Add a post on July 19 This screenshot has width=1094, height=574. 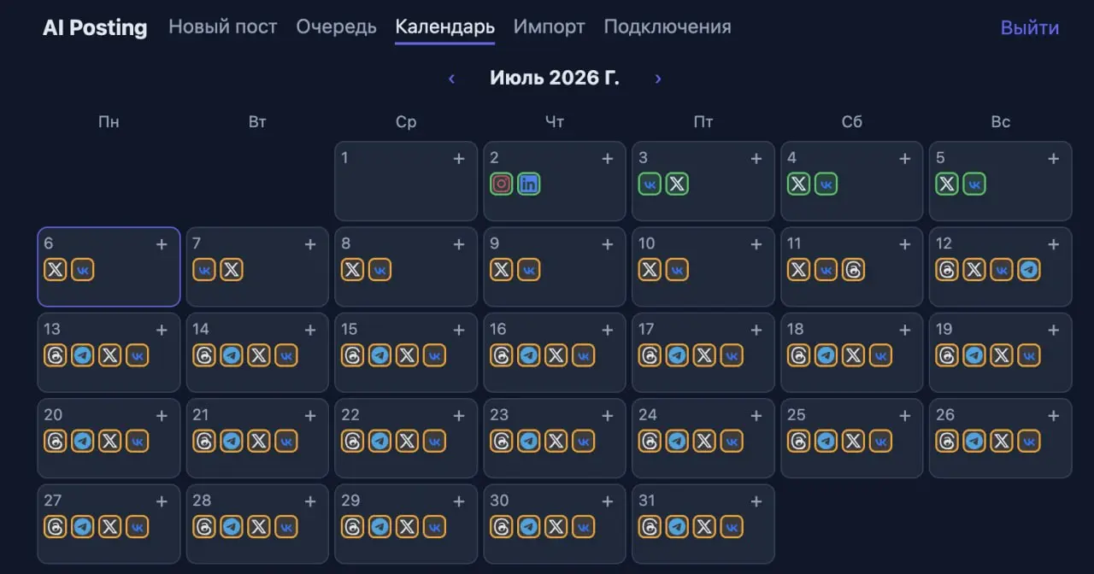pos(1054,330)
